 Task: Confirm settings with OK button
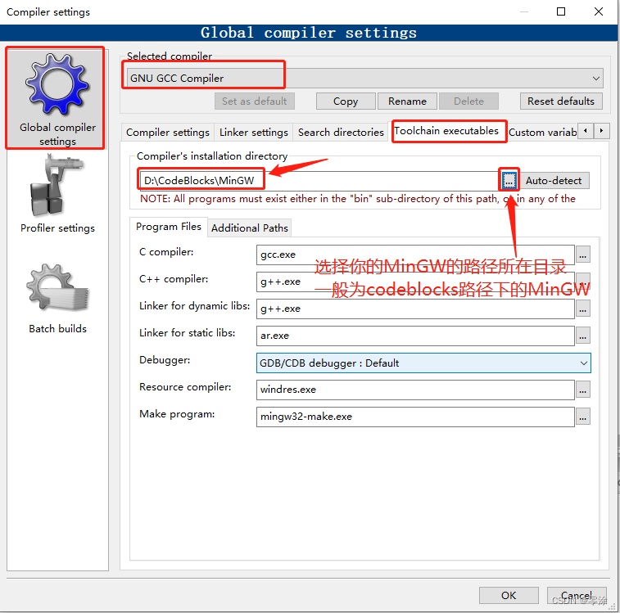[x=509, y=595]
